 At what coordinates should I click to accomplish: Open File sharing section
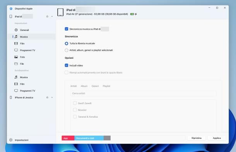click(x=32, y=64)
